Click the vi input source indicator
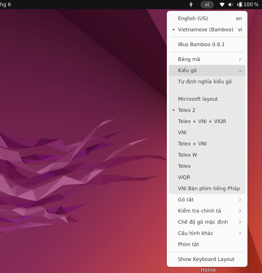The width and height of the screenshot is (262, 273). click(207, 4)
